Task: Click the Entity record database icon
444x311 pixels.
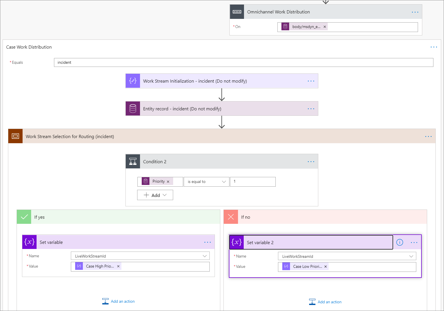Action: [133, 109]
